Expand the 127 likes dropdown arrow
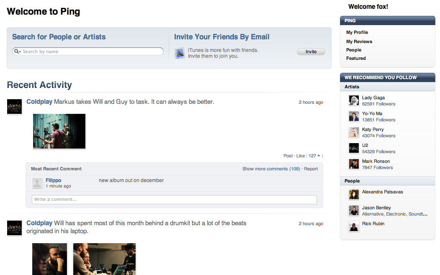 coord(319,156)
